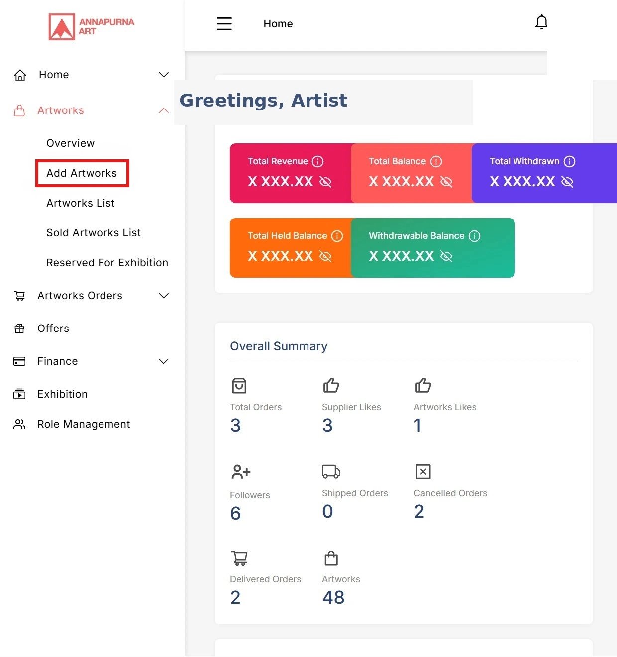Click the Supplier Likes thumbs-up icon
The image size is (617, 657).
tap(331, 385)
